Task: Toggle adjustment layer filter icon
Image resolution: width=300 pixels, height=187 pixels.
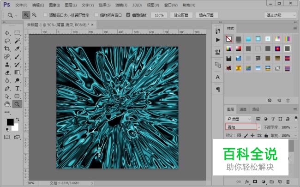Action: 265,119
